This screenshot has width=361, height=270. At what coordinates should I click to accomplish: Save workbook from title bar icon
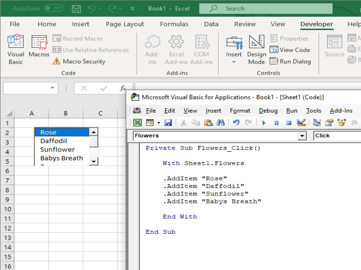pos(76,9)
